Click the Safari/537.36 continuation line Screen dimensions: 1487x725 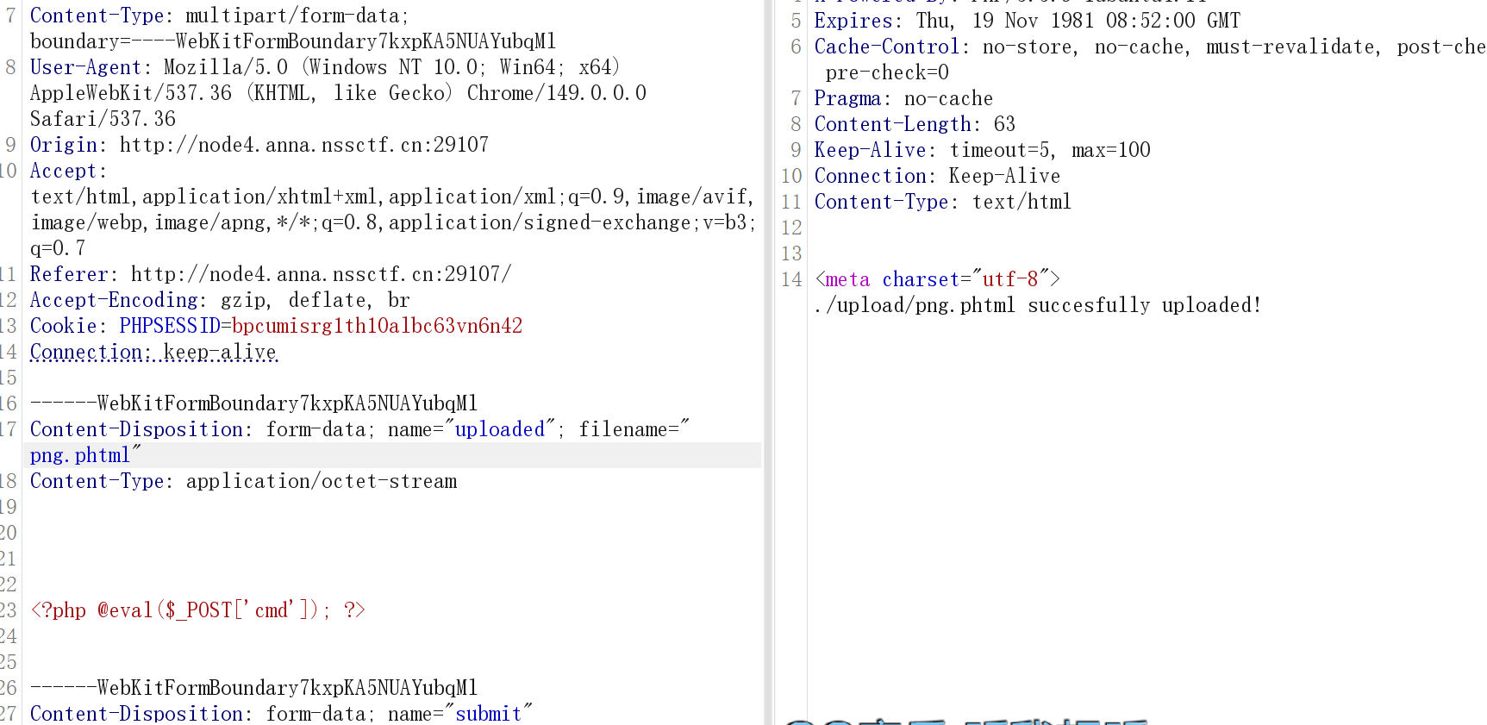pyautogui.click(x=103, y=119)
